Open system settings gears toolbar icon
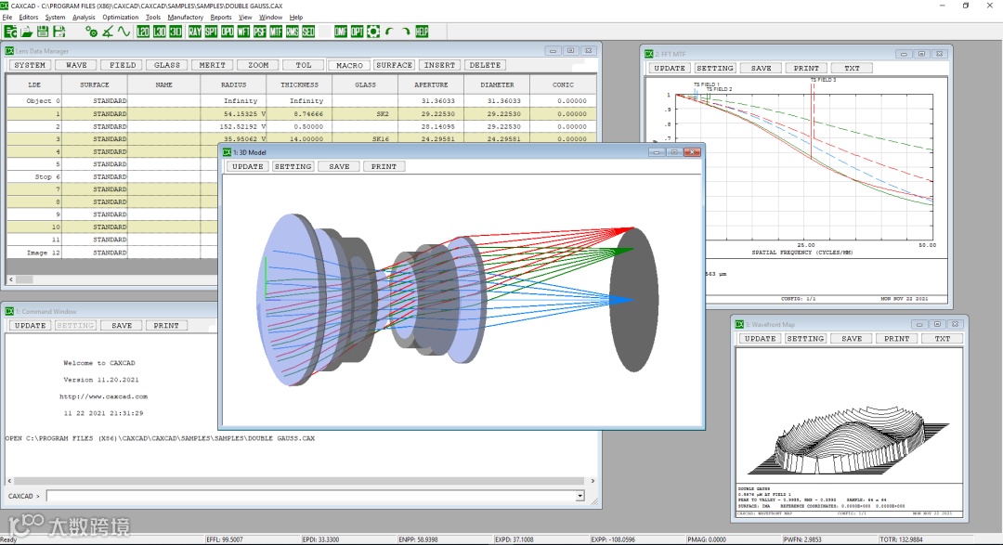 pos(91,32)
